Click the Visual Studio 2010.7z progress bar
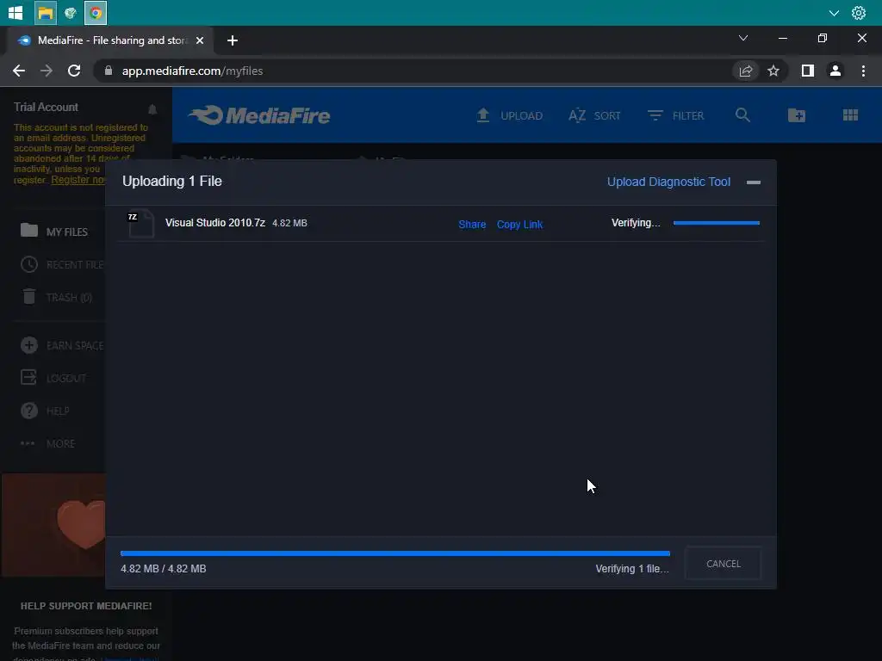This screenshot has width=882, height=661. pos(716,223)
